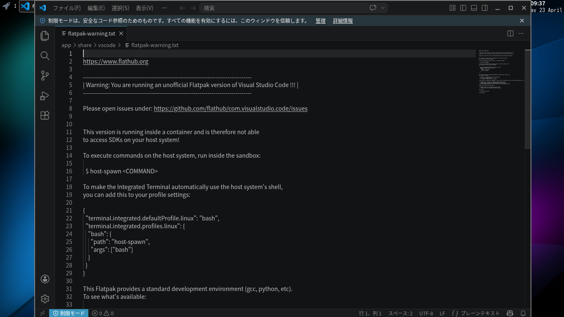Open the editor More Actions ellipsis

click(x=521, y=33)
